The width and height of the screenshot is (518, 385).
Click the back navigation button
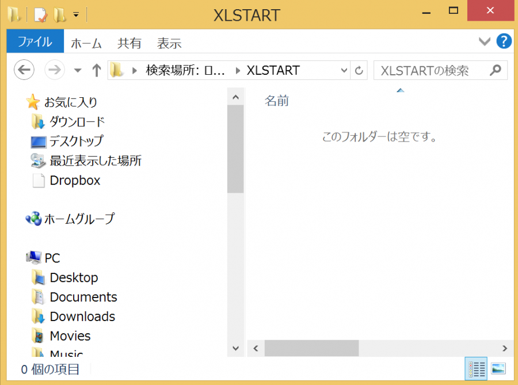[x=24, y=70]
